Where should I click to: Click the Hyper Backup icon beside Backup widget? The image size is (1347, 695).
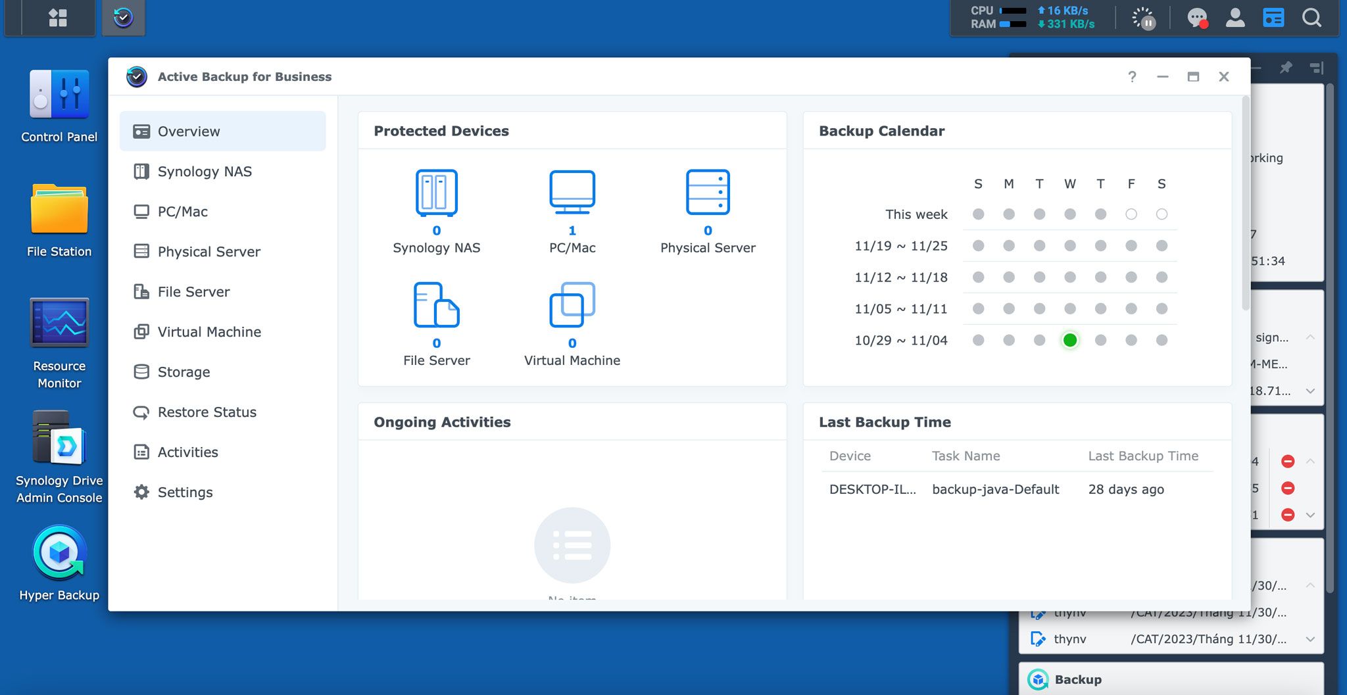[1038, 680]
